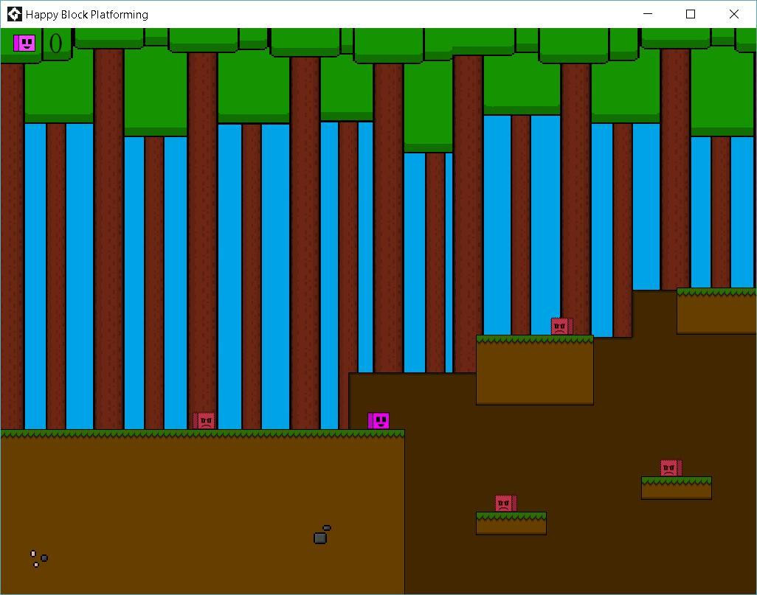Click the red enemy on the lower middle floating platform
Viewport: 757px width, 595px height.
click(x=505, y=504)
